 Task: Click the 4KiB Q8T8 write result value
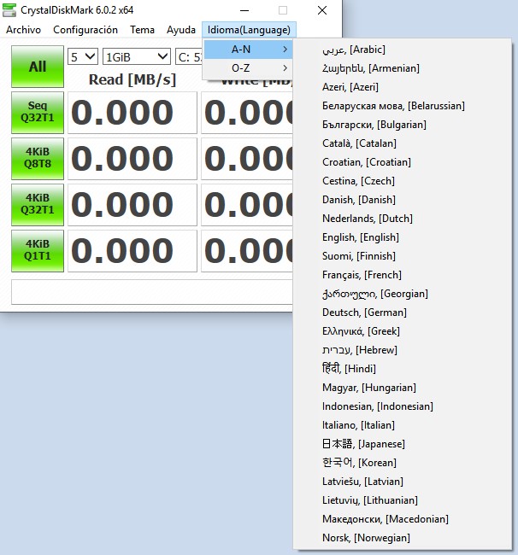click(247, 159)
